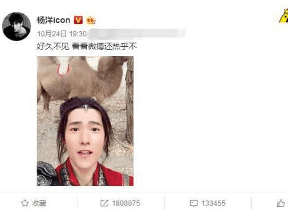This screenshot has width=288, height=210.
Task: Click the blurred post source text
Action: point(136,34)
